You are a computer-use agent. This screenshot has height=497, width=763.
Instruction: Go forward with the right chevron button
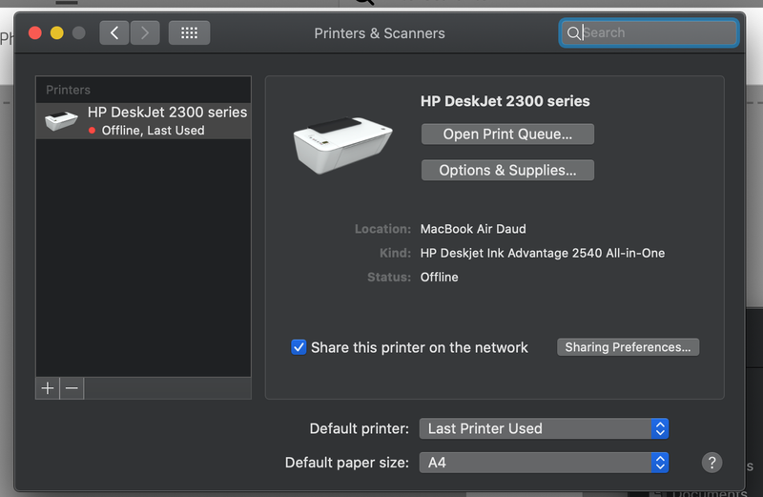tap(145, 32)
